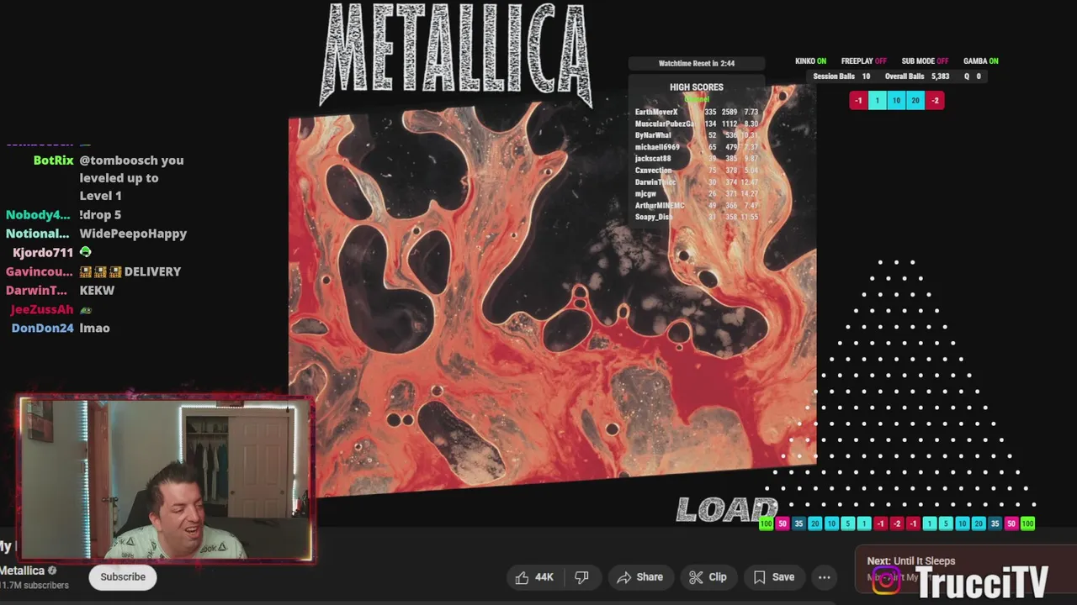Click the emote in Kjordo711's message
This screenshot has height=605, width=1077.
coord(85,252)
